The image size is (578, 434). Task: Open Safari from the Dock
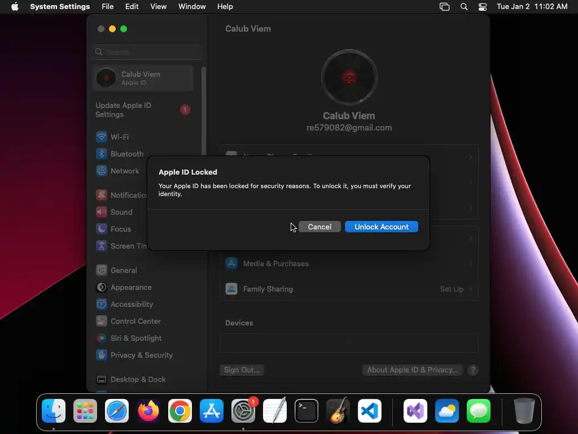click(117, 411)
